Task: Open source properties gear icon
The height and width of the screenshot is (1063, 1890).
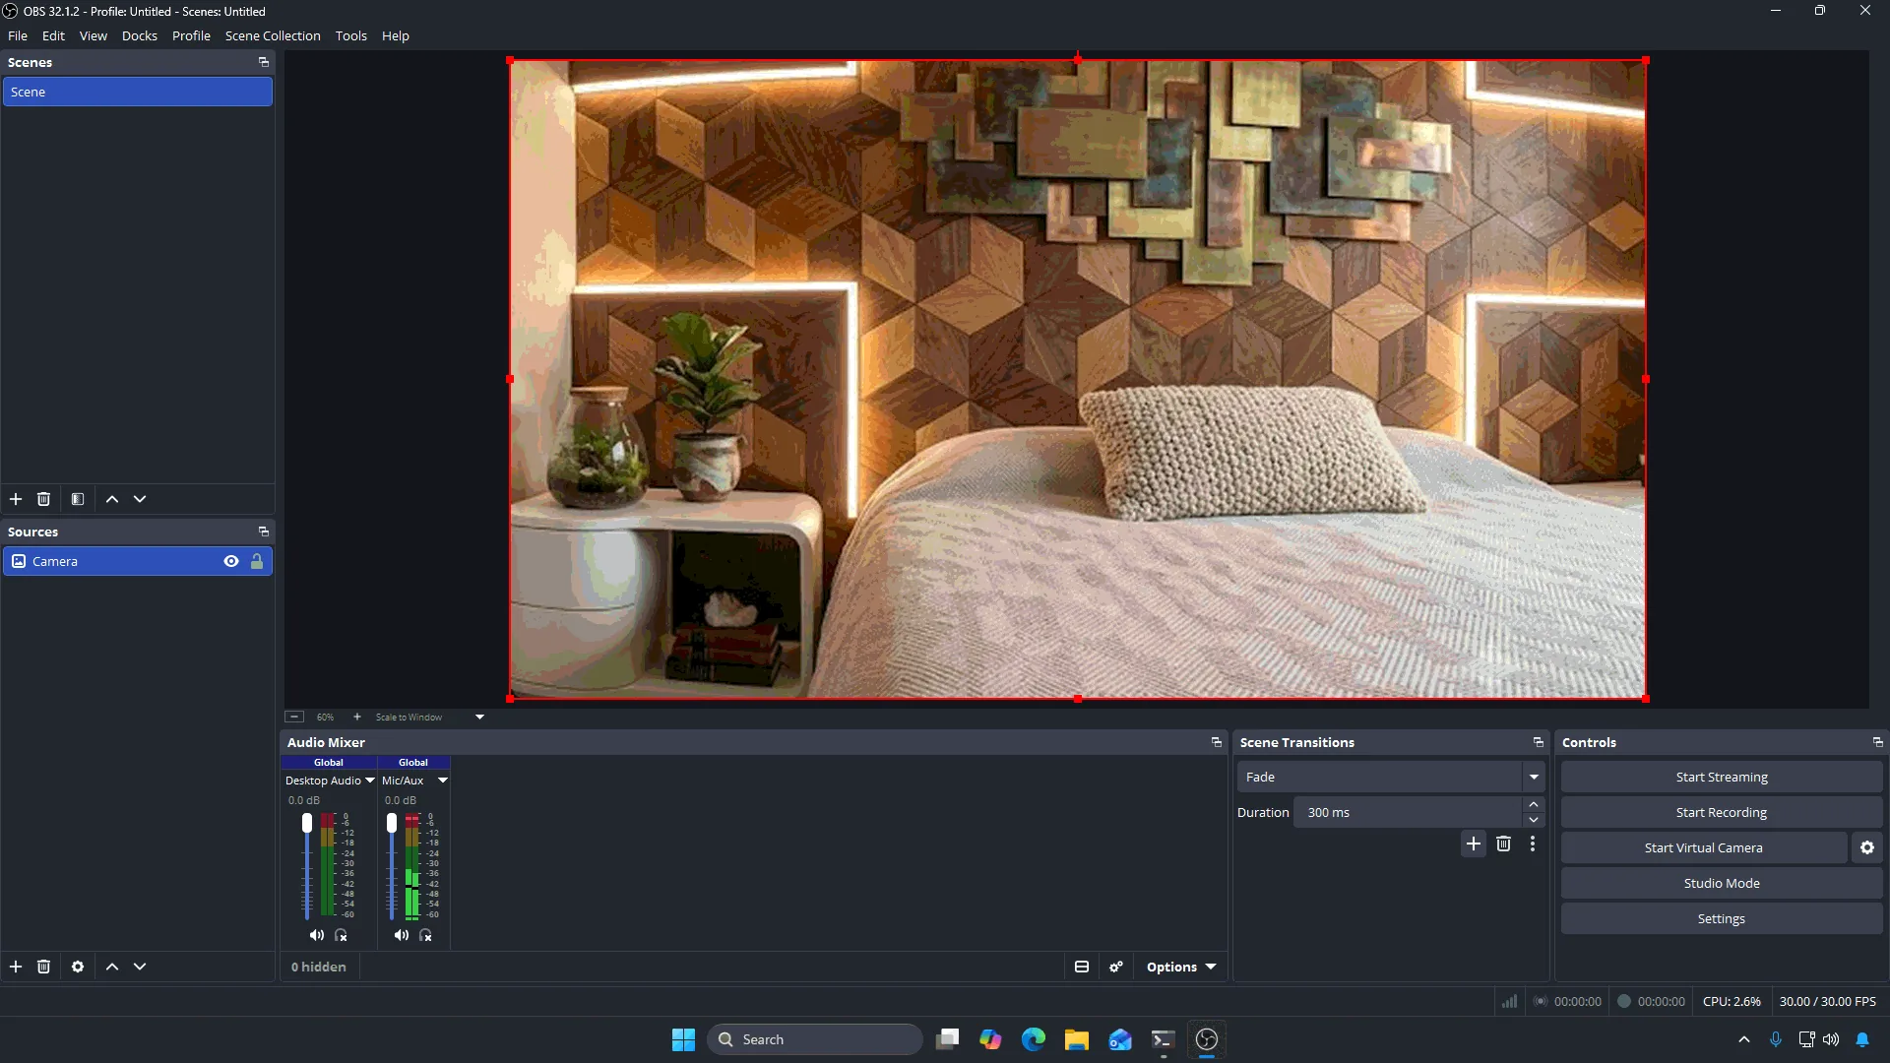Action: click(x=78, y=967)
